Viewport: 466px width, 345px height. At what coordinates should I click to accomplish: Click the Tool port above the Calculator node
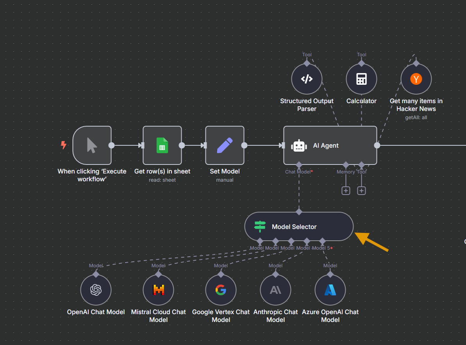(x=361, y=63)
